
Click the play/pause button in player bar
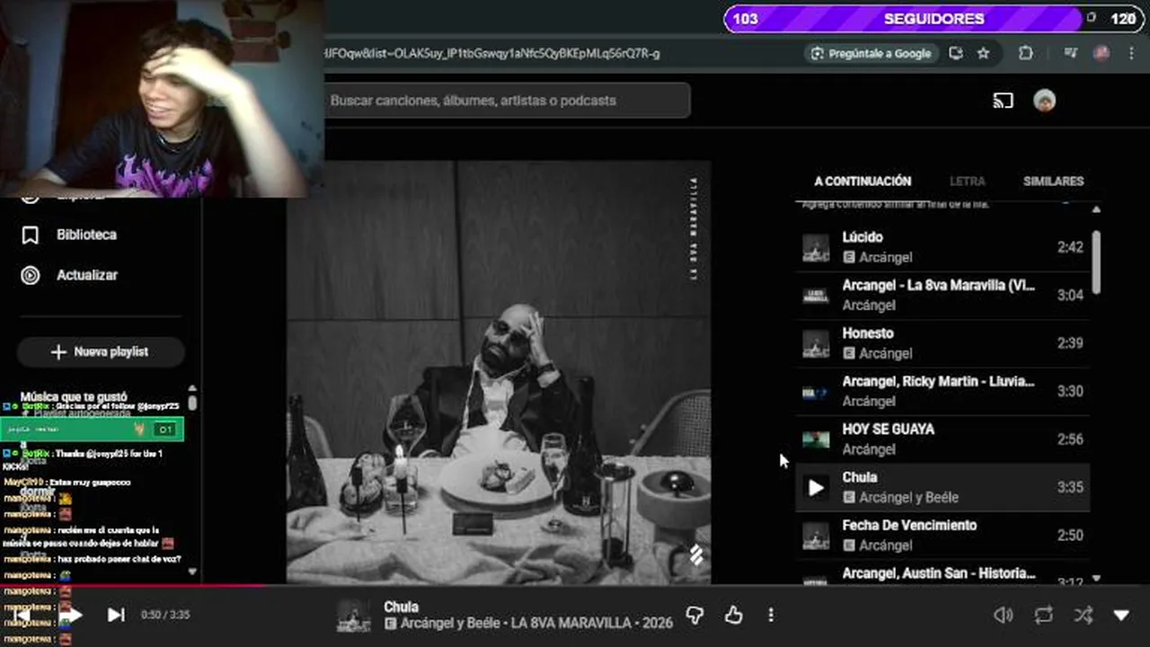click(x=74, y=615)
